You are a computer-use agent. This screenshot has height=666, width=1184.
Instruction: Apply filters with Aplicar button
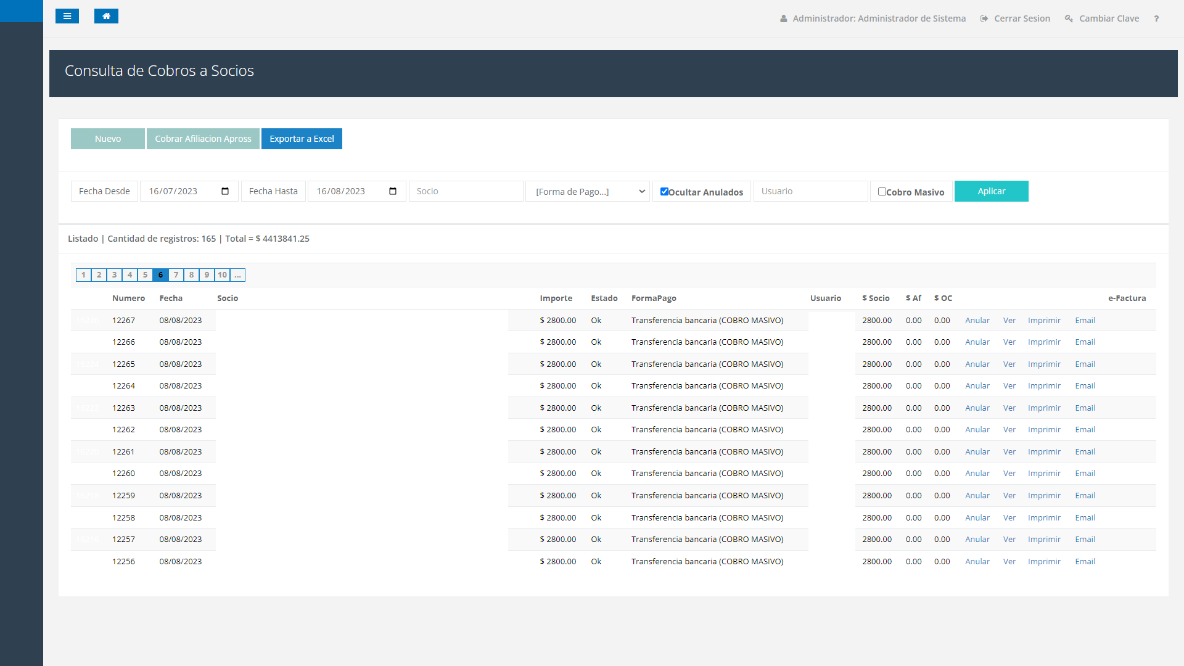991,191
